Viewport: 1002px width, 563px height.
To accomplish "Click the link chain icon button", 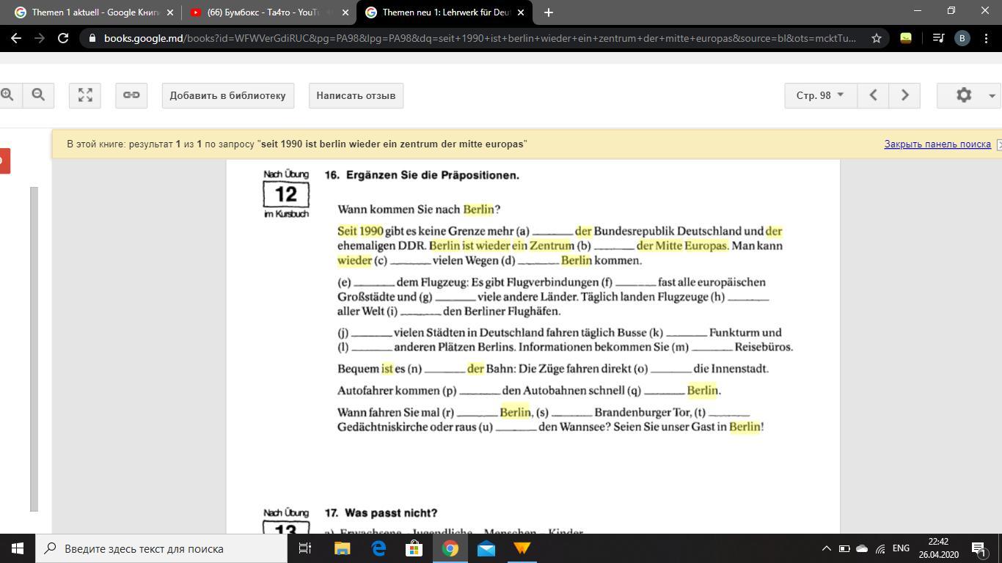I will click(x=131, y=95).
